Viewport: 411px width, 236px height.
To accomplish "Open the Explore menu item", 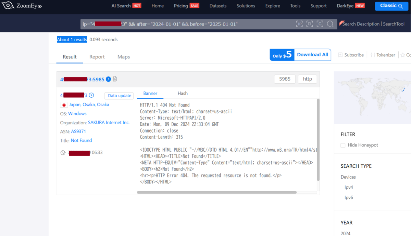I will 273,6.
